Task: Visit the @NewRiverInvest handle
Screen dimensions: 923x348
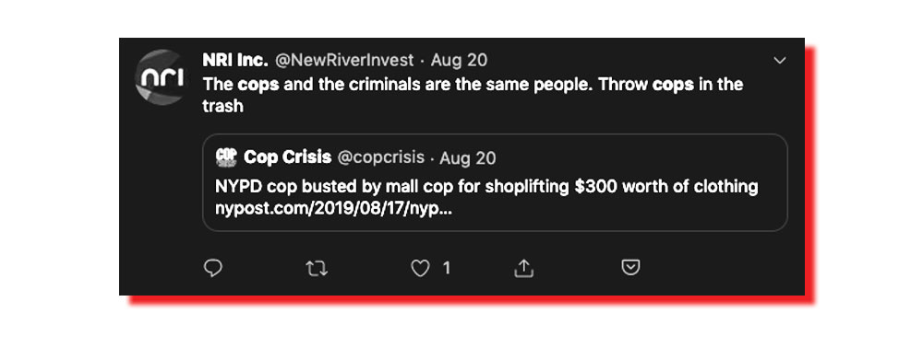Action: 344,60
